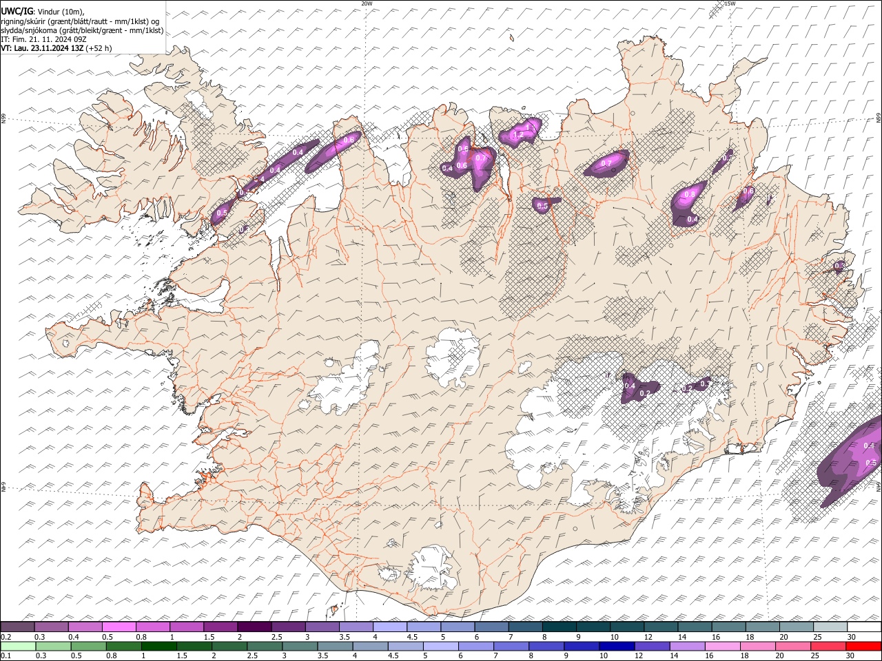The height and width of the screenshot is (661, 882).
Task: Click the 'rigning/skúrir' legend description line
Action: coord(81,21)
